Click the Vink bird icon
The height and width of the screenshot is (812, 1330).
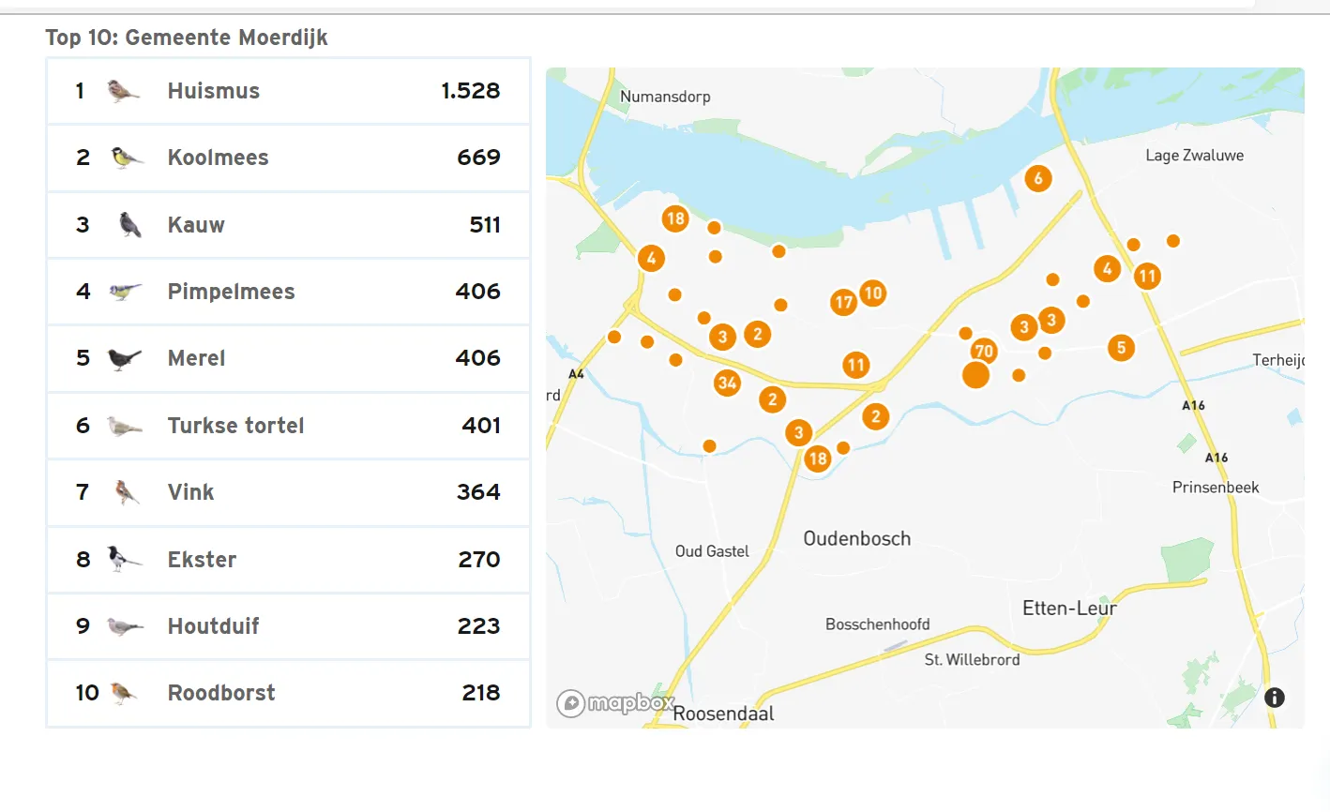[x=127, y=492]
